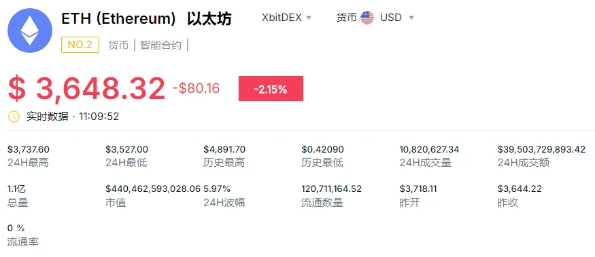Select the 24H最低 value $3,527.00
Viewport: 595px width, 257px height.
(126, 149)
